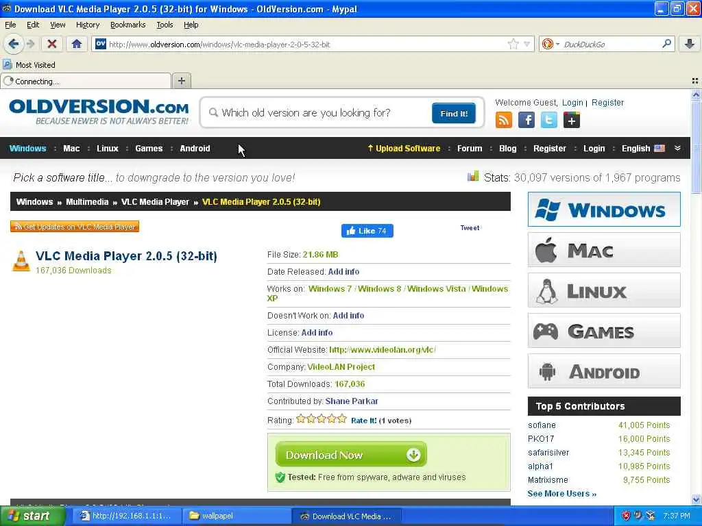Click the Register link near Welcome Guest
The height and width of the screenshot is (526, 702).
[x=607, y=103]
